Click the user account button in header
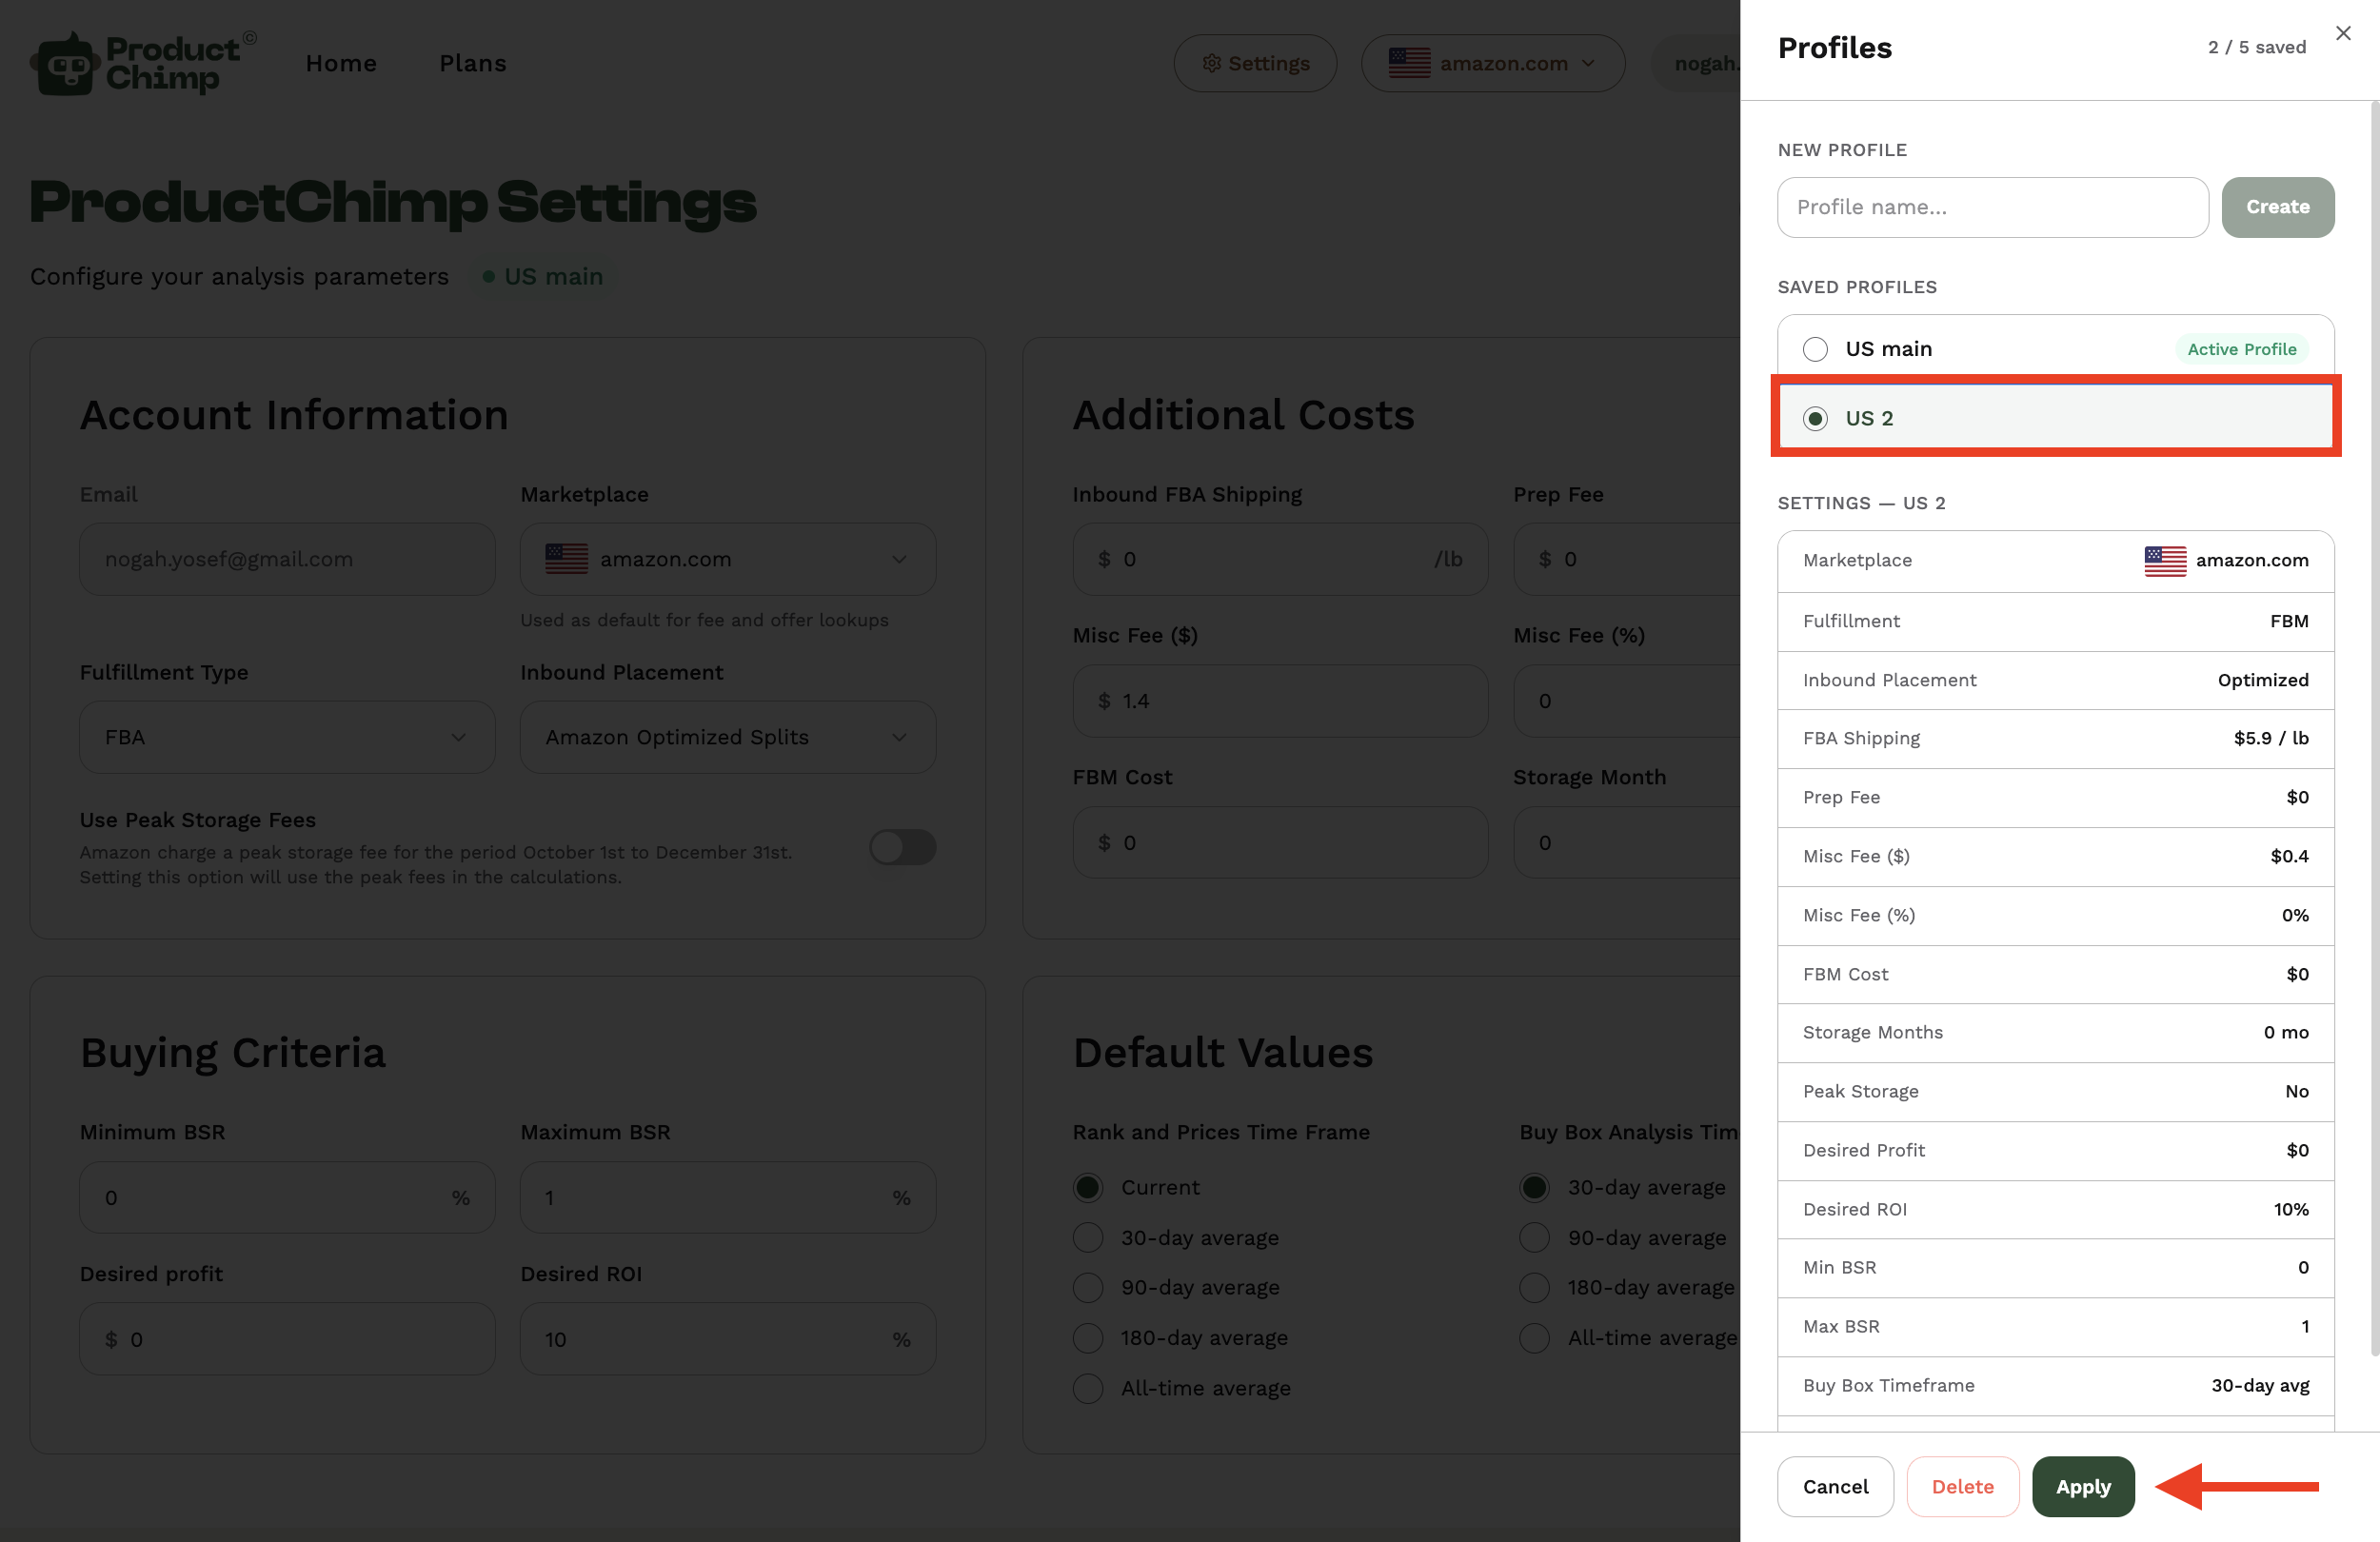 click(1696, 63)
